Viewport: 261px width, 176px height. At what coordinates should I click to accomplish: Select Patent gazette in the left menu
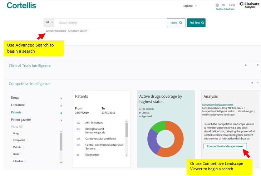20,120
